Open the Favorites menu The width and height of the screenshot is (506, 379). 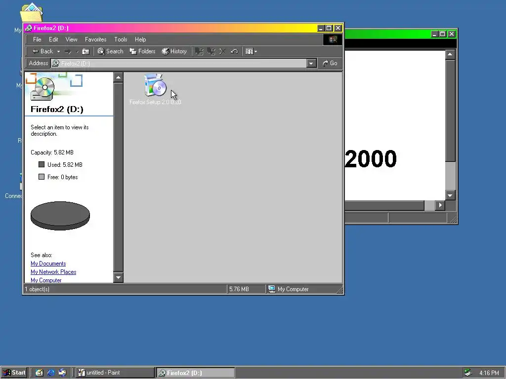click(95, 39)
